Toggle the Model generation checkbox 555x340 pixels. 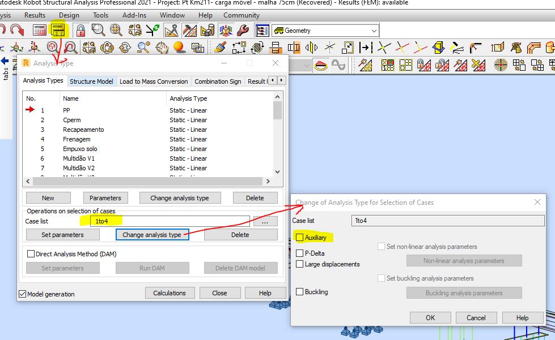[22, 294]
